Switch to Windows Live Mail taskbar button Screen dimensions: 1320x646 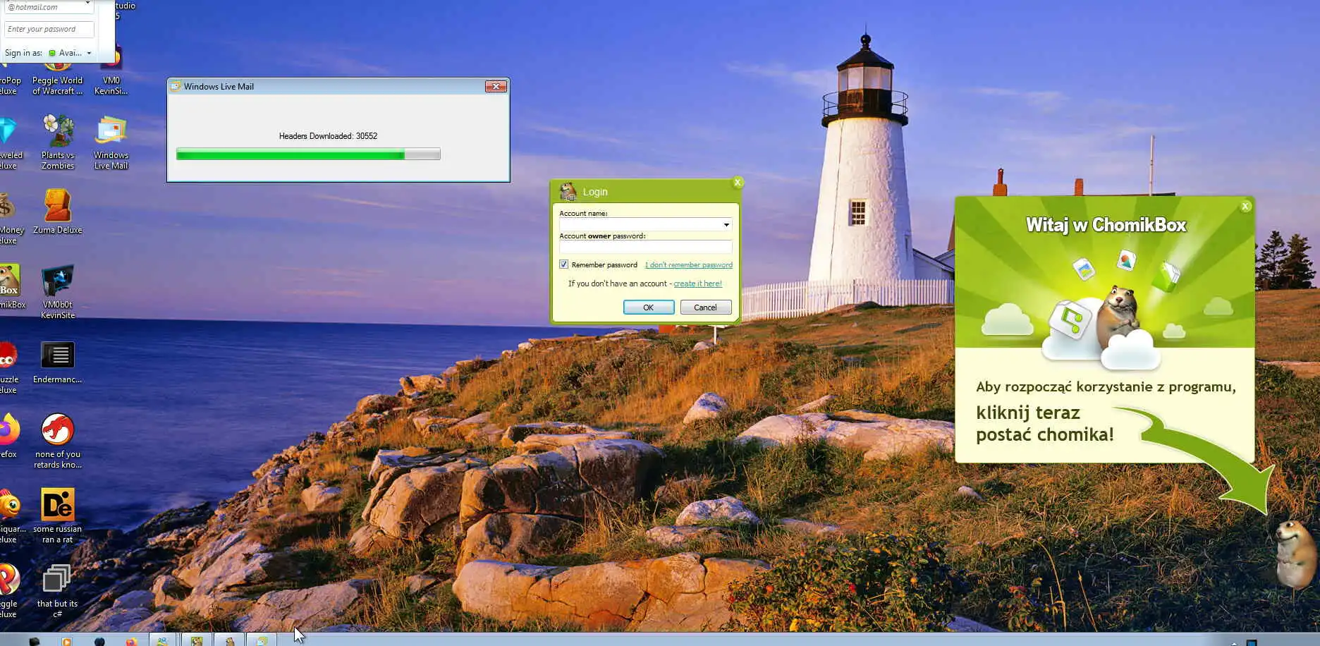(x=262, y=640)
